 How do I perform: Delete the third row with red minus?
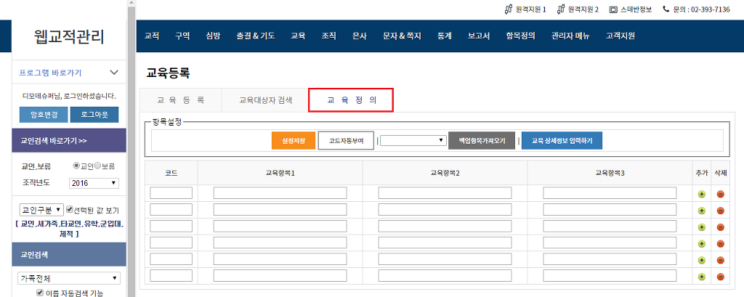(x=720, y=227)
